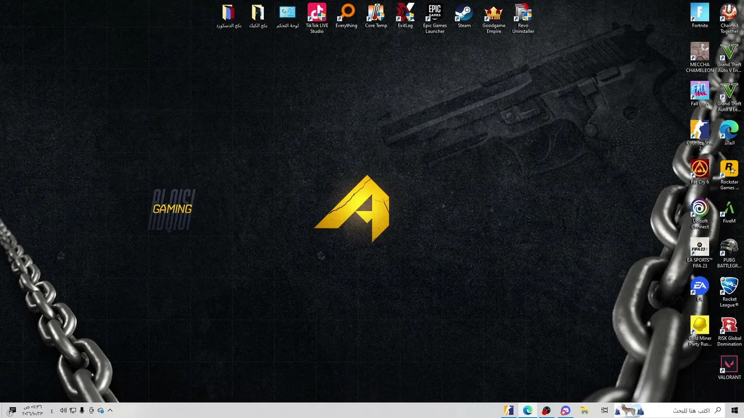Viewport: 744px width, 418px height.
Task: Select the Fortnite desktop icon
Action: pyautogui.click(x=700, y=16)
